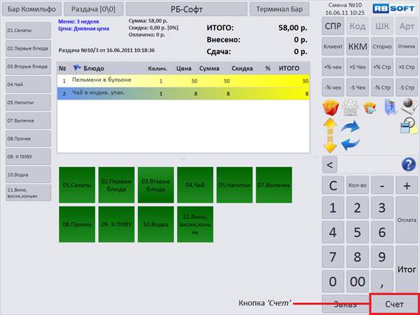420x315 pixels.
Task: Tap the digit 5 on keypad
Action: tap(357, 233)
